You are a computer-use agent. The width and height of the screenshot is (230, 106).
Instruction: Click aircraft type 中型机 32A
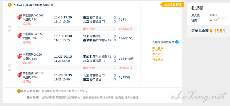[x=30, y=77]
